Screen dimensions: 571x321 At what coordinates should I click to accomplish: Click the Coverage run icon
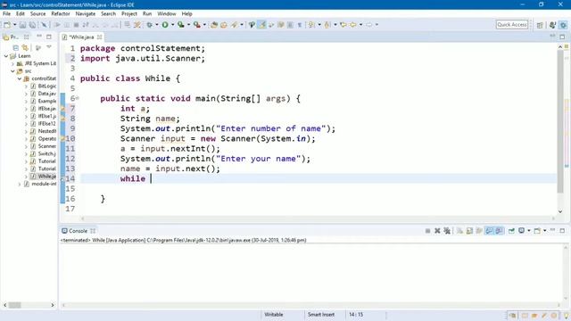pyautogui.click(x=180, y=25)
